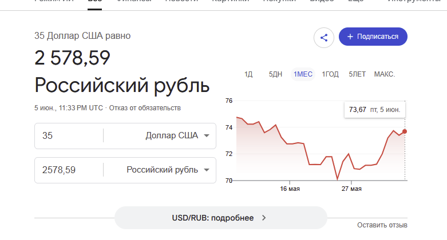Select the 1МЕС chart range

[303, 74]
